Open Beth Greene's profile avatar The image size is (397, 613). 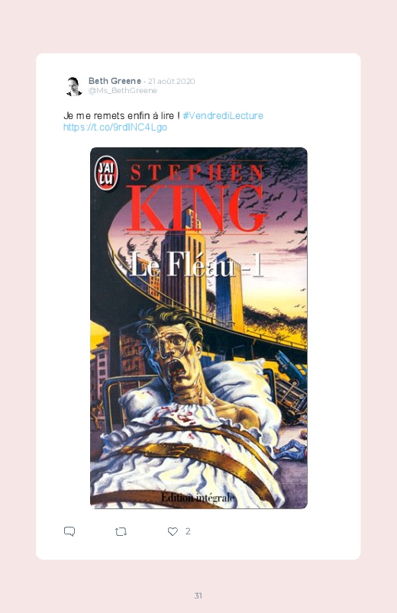point(73,86)
